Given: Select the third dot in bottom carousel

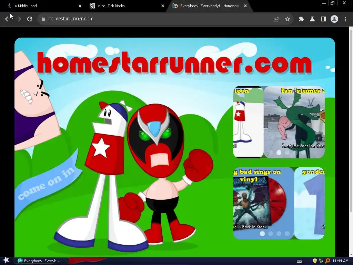Looking at the screenshot, I should (x=279, y=234).
